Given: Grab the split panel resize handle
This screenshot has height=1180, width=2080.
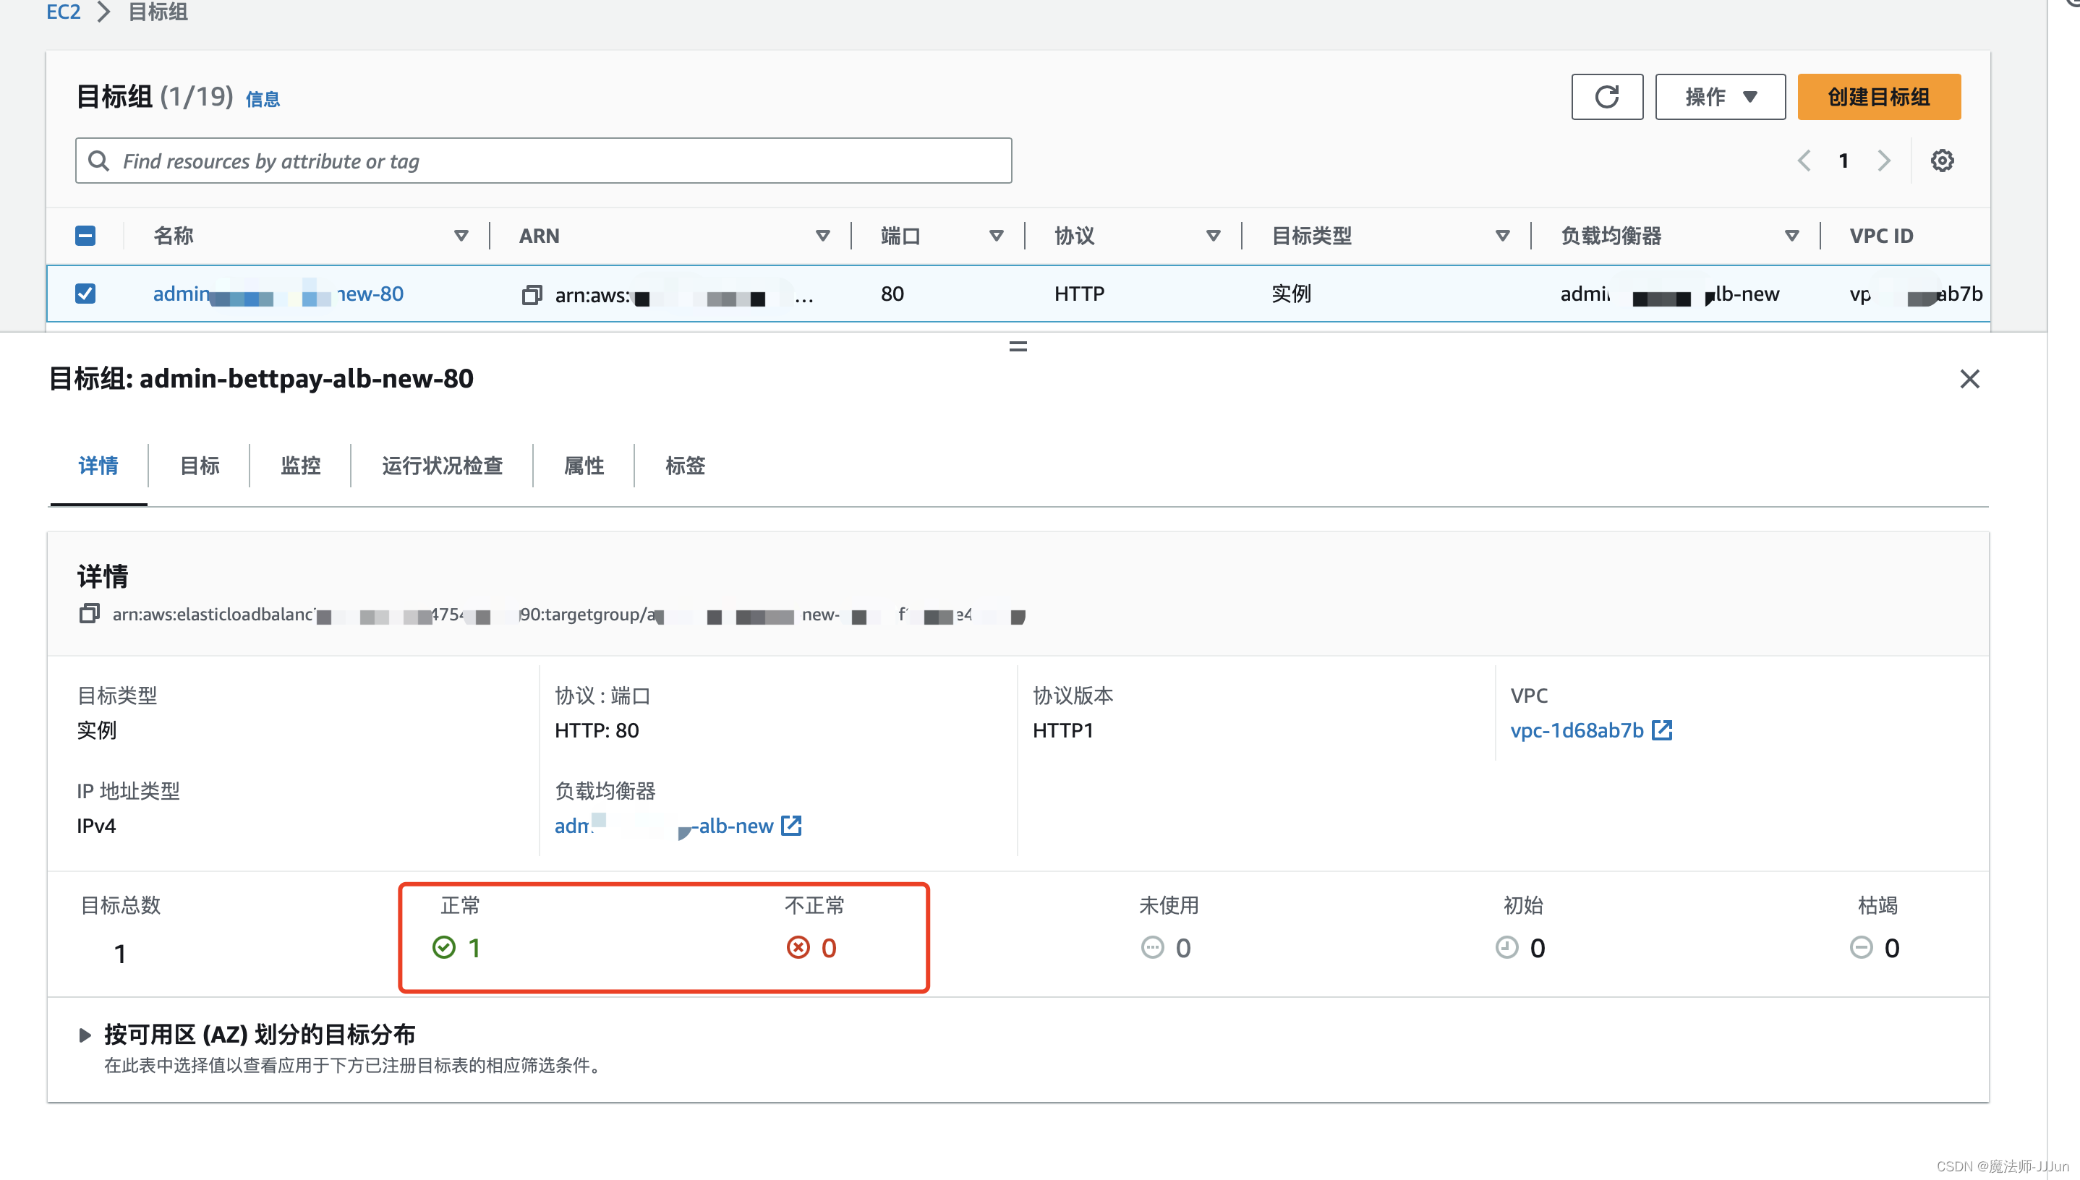Looking at the screenshot, I should (1018, 347).
